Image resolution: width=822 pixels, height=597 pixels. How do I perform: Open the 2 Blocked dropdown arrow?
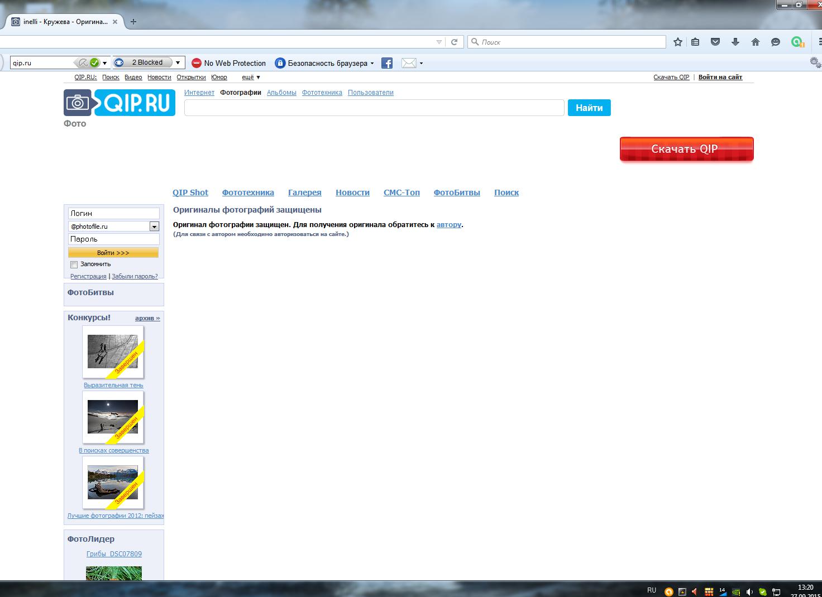tap(178, 62)
